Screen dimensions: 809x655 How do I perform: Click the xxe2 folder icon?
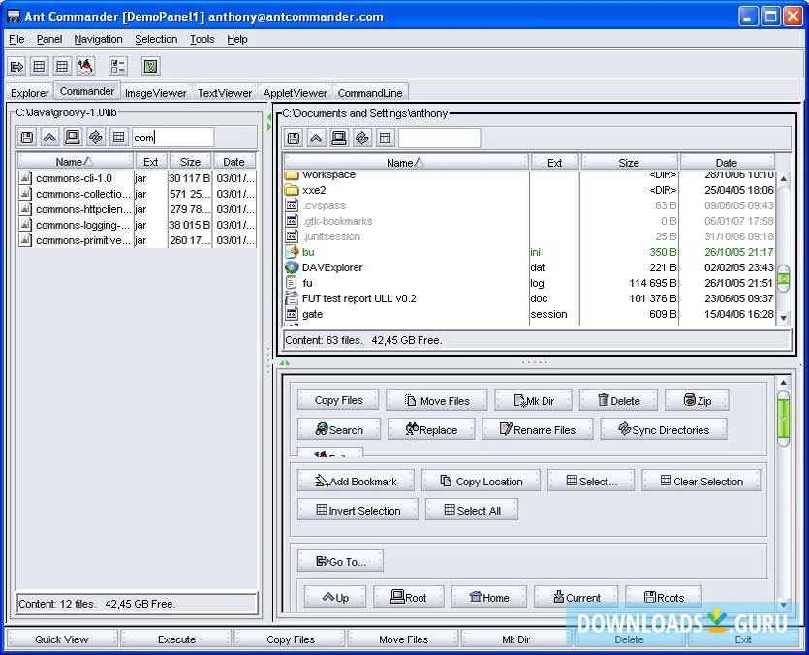[292, 190]
